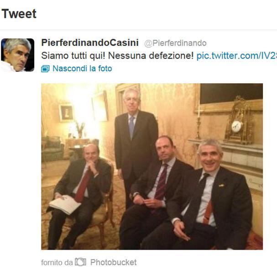Click the Photobucket provider name

coord(114,262)
